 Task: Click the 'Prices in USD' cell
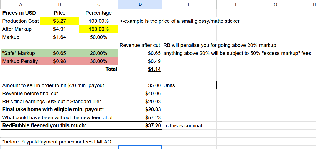pyautogui.click(x=20, y=13)
